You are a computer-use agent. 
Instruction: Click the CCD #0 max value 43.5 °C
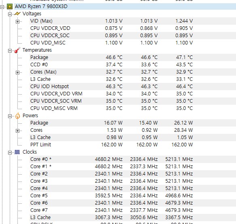tap(184, 65)
